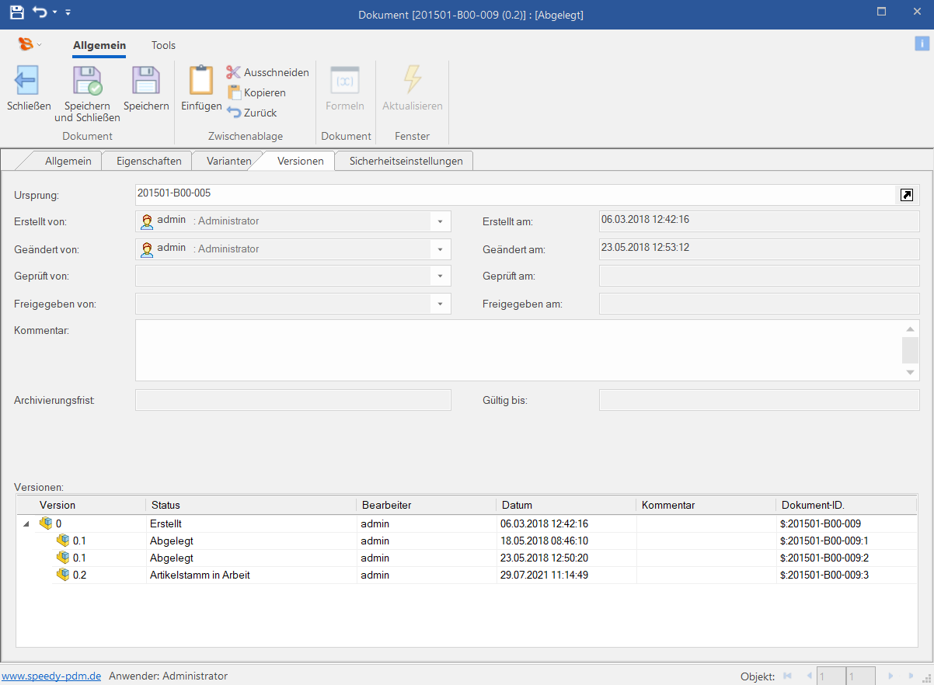Switch to the Tools ribbon tab
Image resolution: width=934 pixels, height=685 pixels.
[x=163, y=45]
